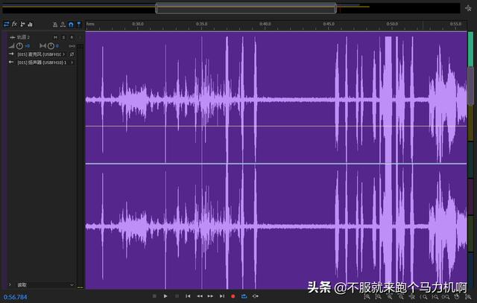The image size is (477, 303).
Task: Show the Sends view icon
Action: tap(22, 25)
